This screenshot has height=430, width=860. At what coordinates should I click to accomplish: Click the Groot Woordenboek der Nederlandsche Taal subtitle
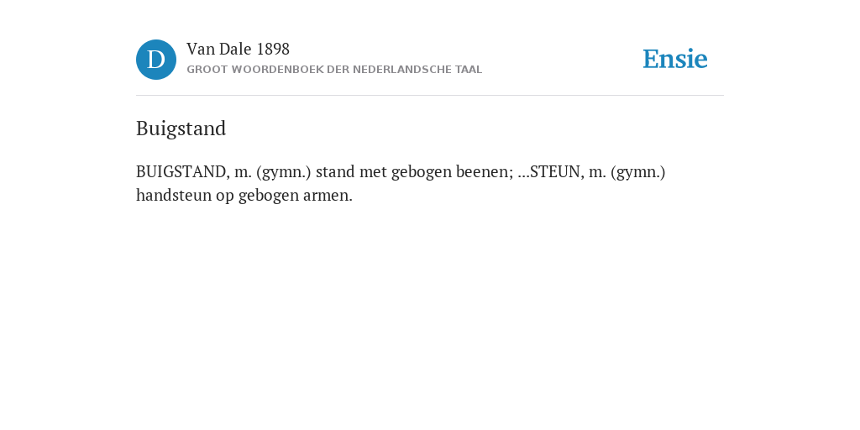pyautogui.click(x=334, y=70)
